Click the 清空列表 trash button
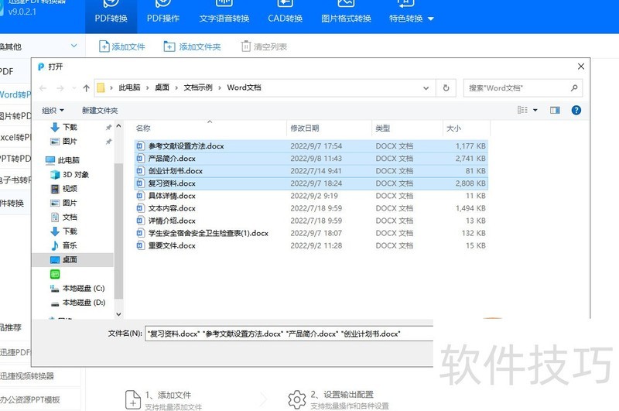 (264, 46)
